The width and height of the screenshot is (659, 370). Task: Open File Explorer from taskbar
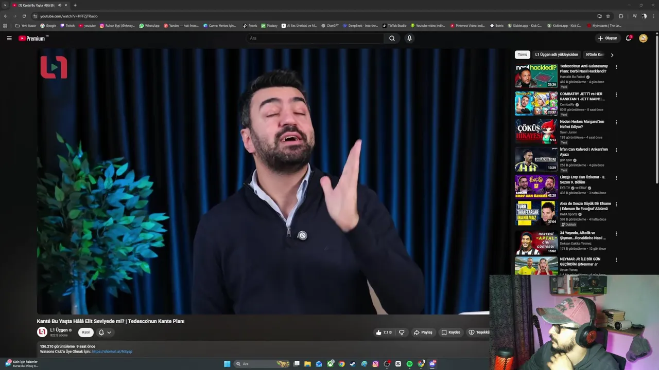coord(307,364)
